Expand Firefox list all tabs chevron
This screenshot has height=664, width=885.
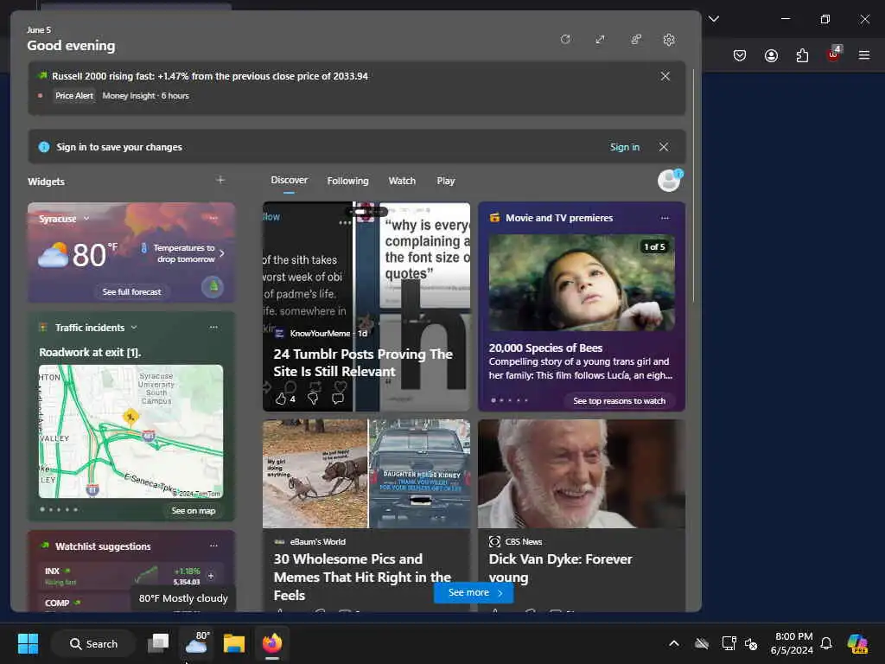click(x=713, y=19)
